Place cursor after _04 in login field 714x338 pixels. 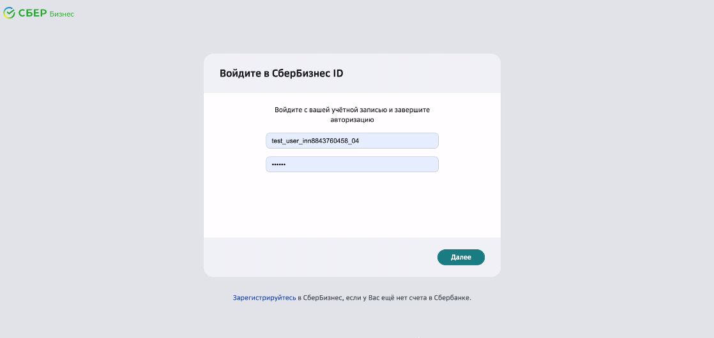coord(360,141)
